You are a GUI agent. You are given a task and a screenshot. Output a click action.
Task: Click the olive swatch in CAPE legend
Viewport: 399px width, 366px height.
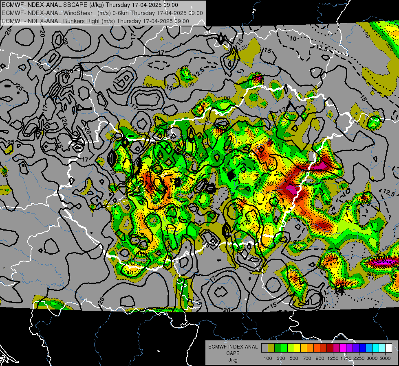click(x=271, y=348)
